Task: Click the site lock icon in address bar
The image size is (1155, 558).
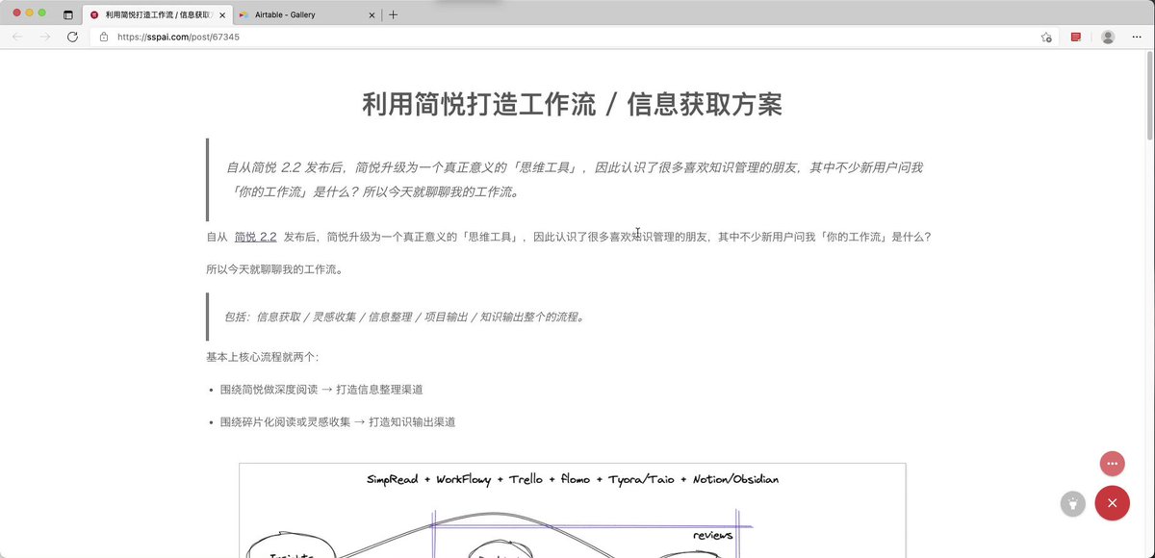Action: click(104, 37)
